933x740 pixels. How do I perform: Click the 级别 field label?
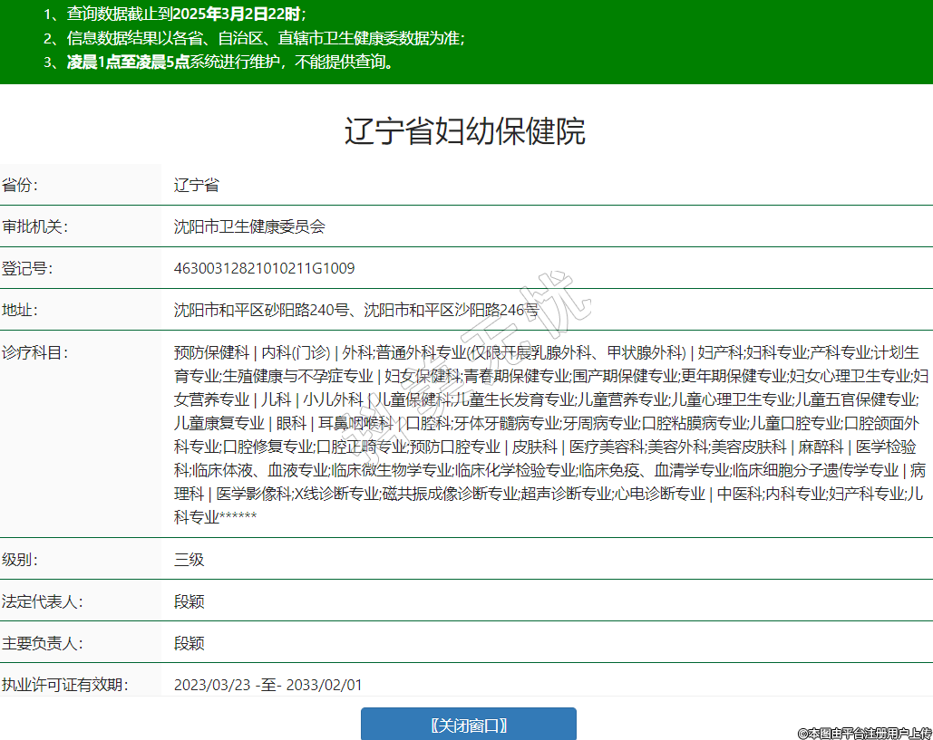21,559
